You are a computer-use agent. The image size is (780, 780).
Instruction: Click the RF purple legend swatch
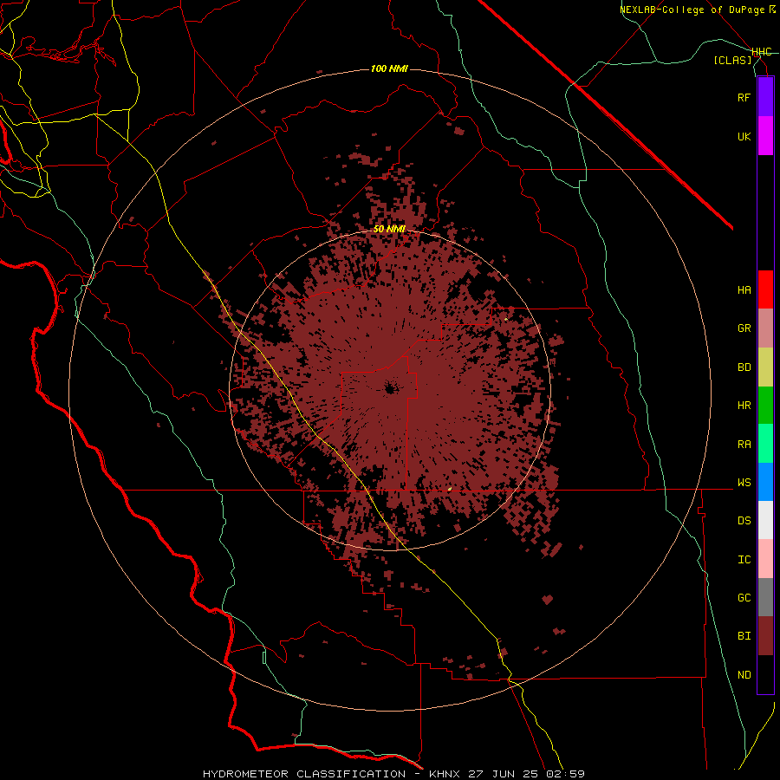pos(765,97)
